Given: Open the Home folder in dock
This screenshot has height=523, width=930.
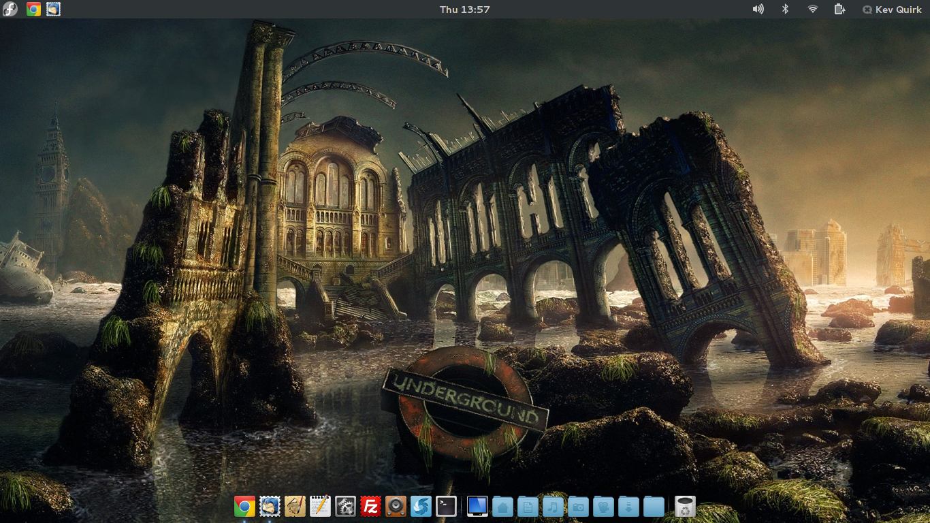Looking at the screenshot, I should tap(502, 507).
